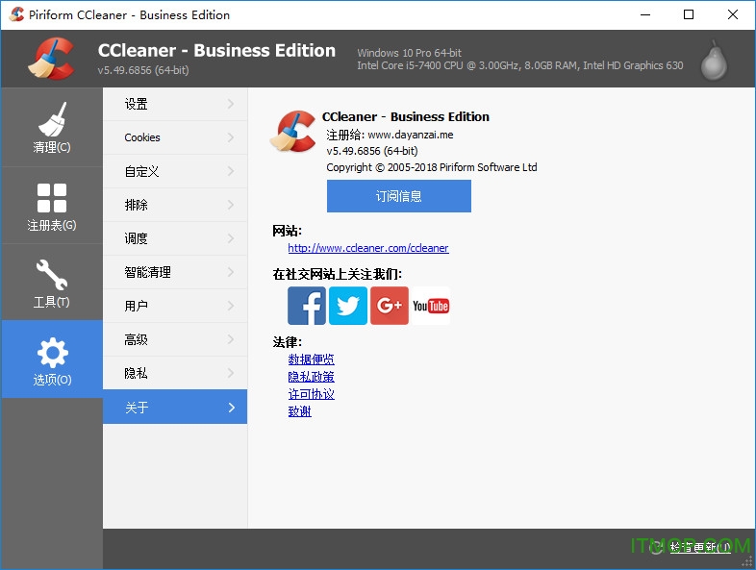Click the 注册给: www.dayanzai.me text

390,135
